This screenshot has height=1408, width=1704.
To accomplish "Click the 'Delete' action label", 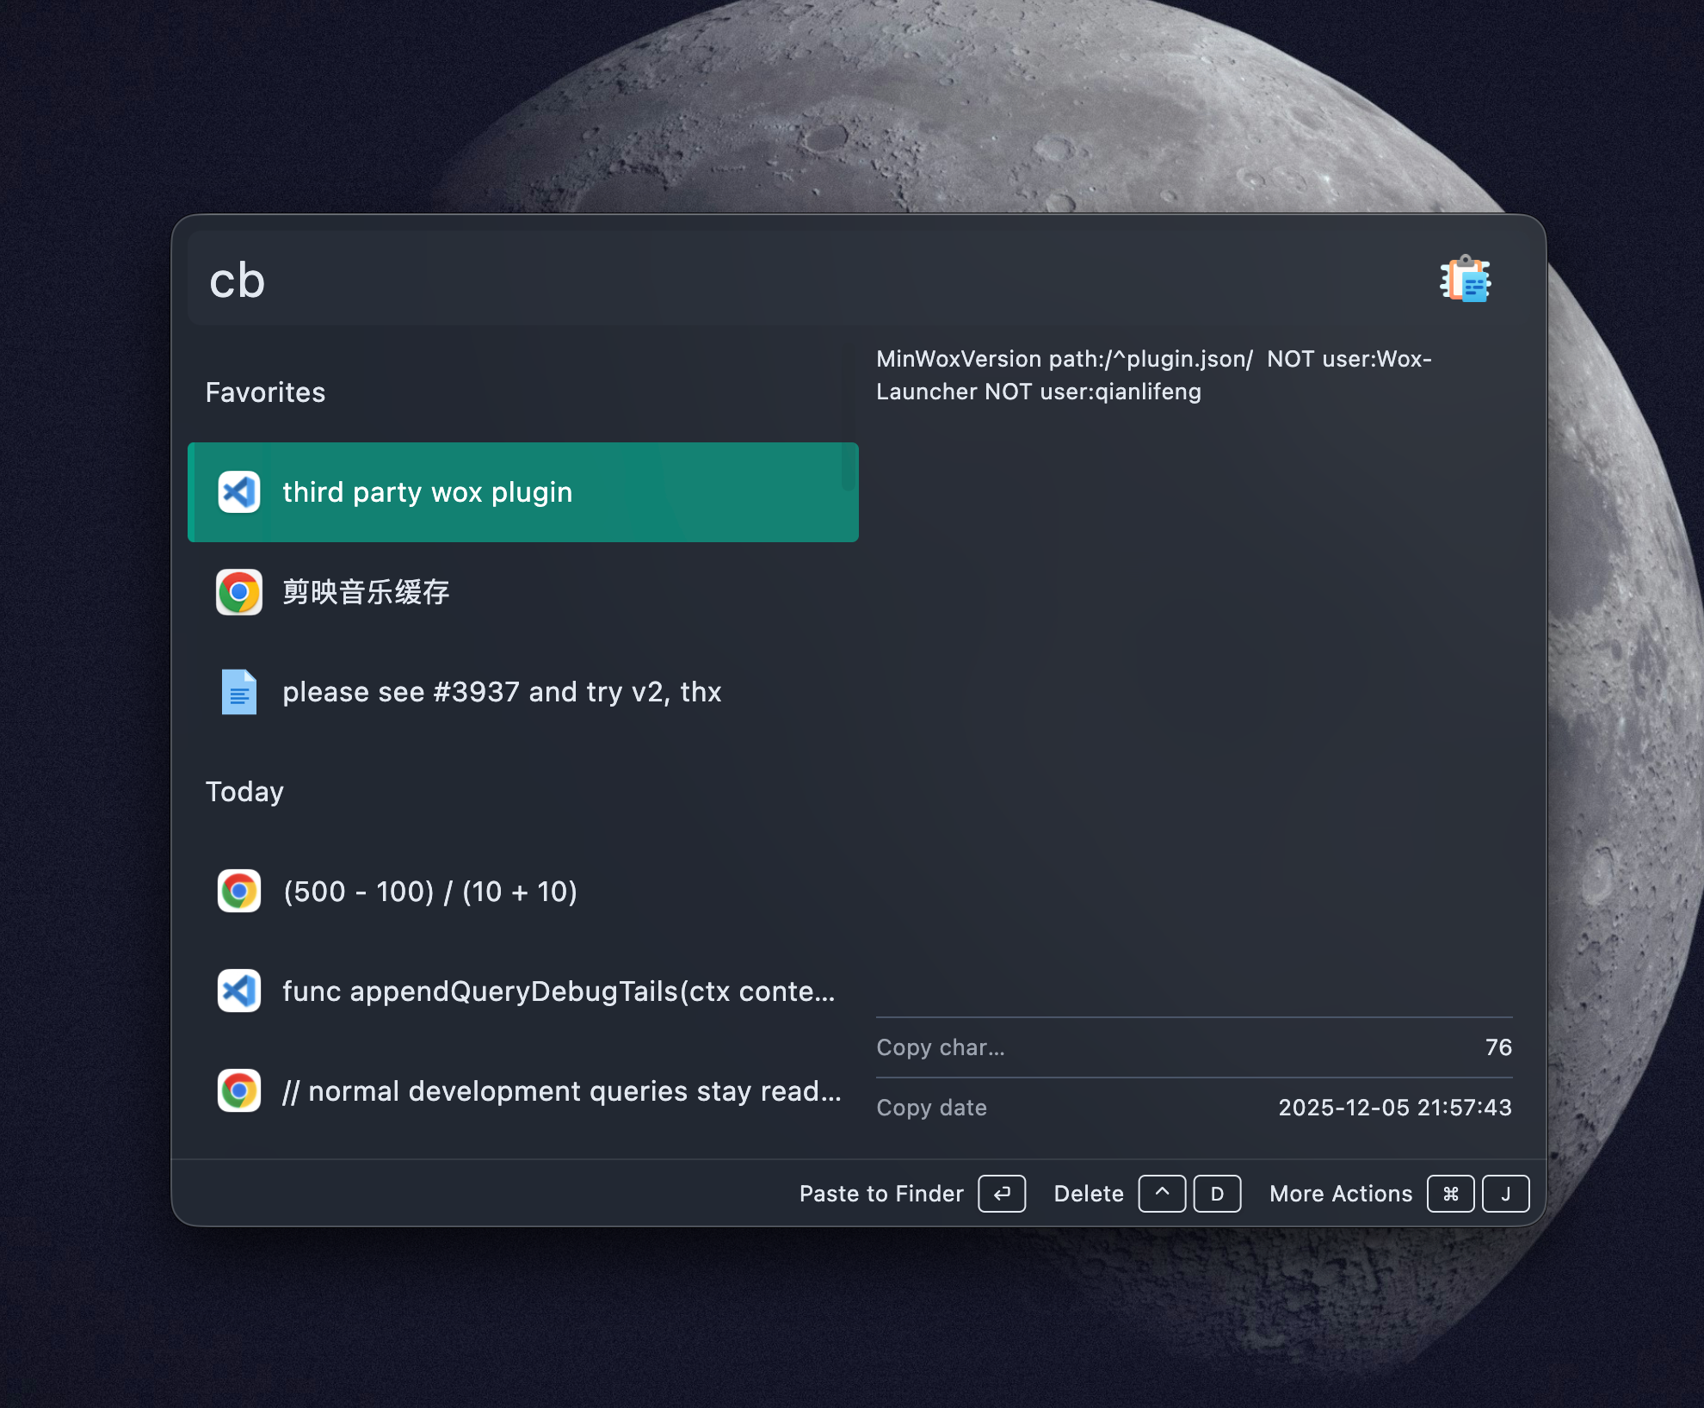I will 1089,1194.
